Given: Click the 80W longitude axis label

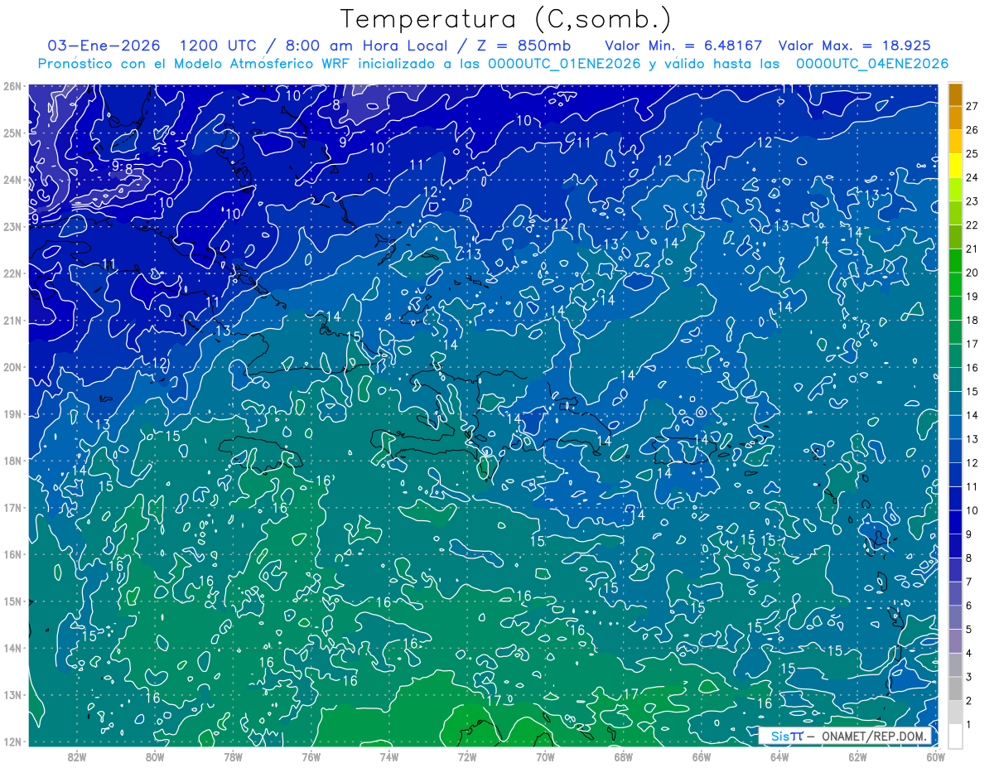Looking at the screenshot, I should 154,756.
